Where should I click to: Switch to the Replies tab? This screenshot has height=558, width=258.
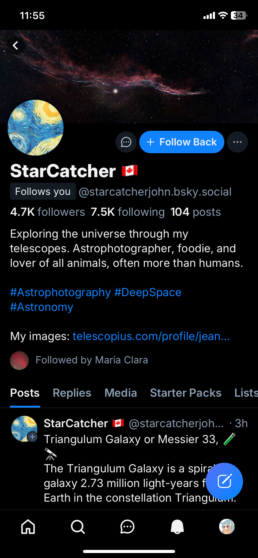pyautogui.click(x=72, y=393)
